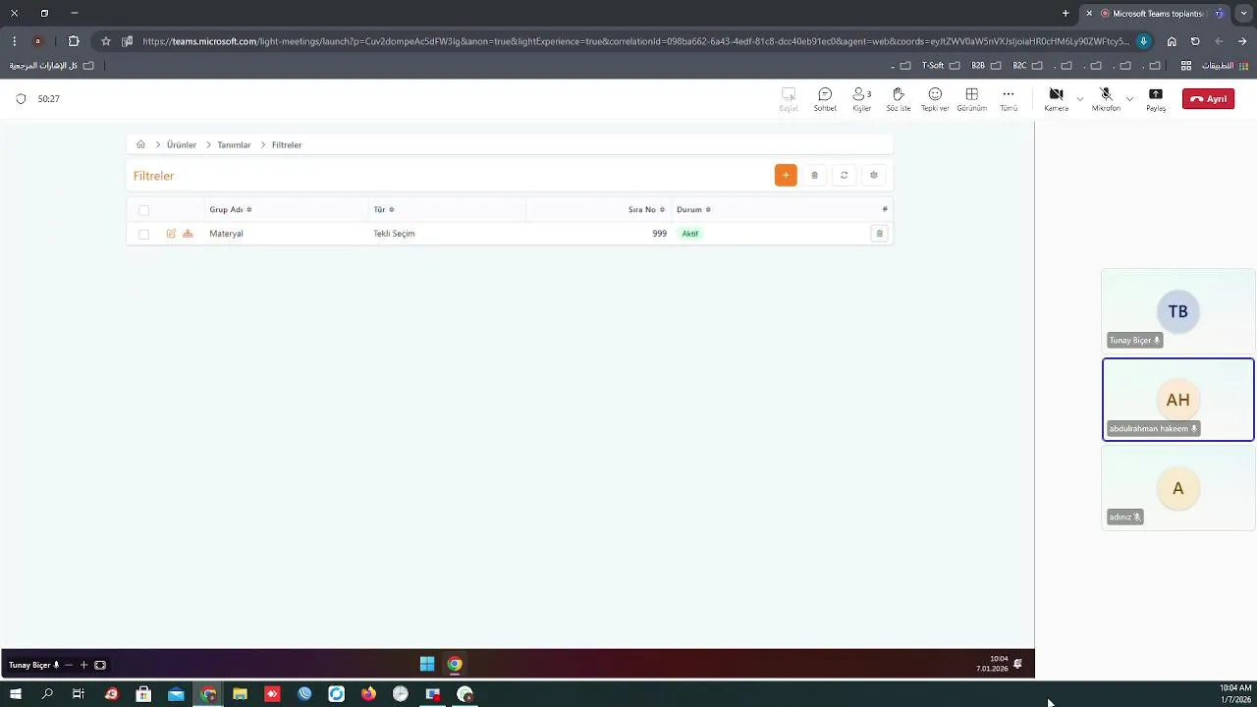1257x707 pixels.
Task: Sort by Sıra No column
Action: pos(646,210)
